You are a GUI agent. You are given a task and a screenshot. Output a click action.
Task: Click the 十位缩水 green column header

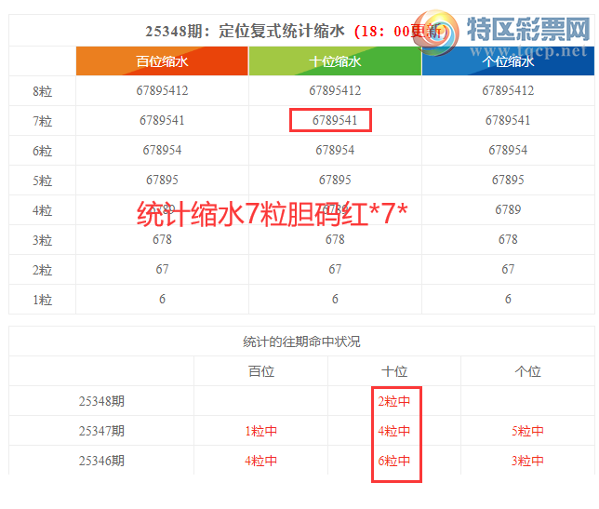[335, 61]
